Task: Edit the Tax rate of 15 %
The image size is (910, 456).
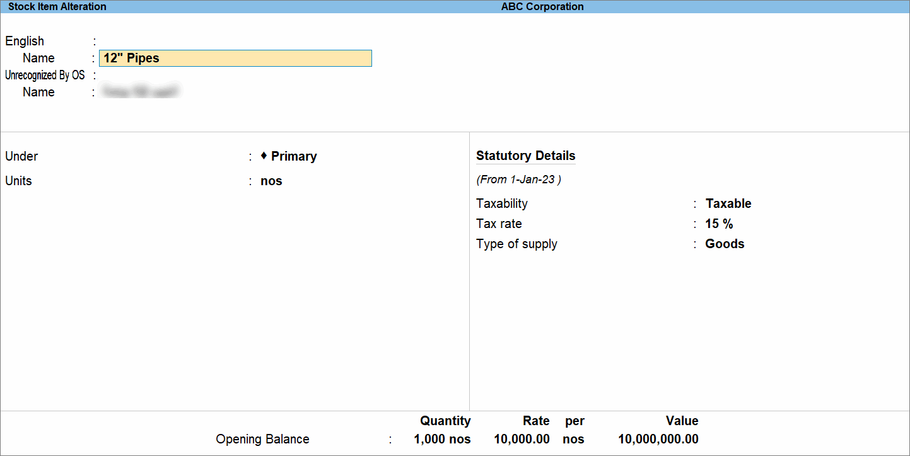Action: pyautogui.click(x=720, y=224)
